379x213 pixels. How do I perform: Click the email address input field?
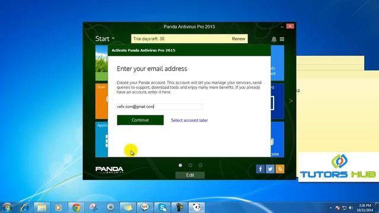click(x=159, y=106)
